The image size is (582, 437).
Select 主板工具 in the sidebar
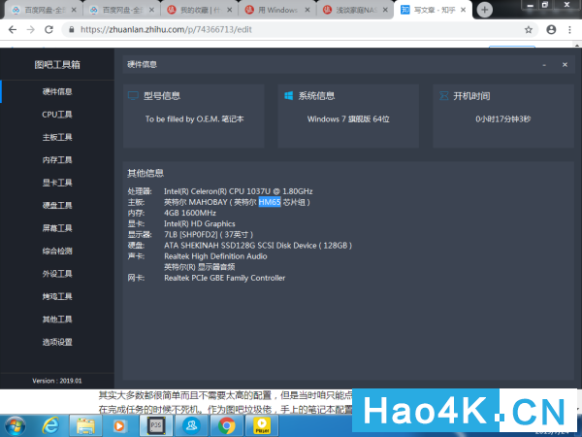pos(57,137)
